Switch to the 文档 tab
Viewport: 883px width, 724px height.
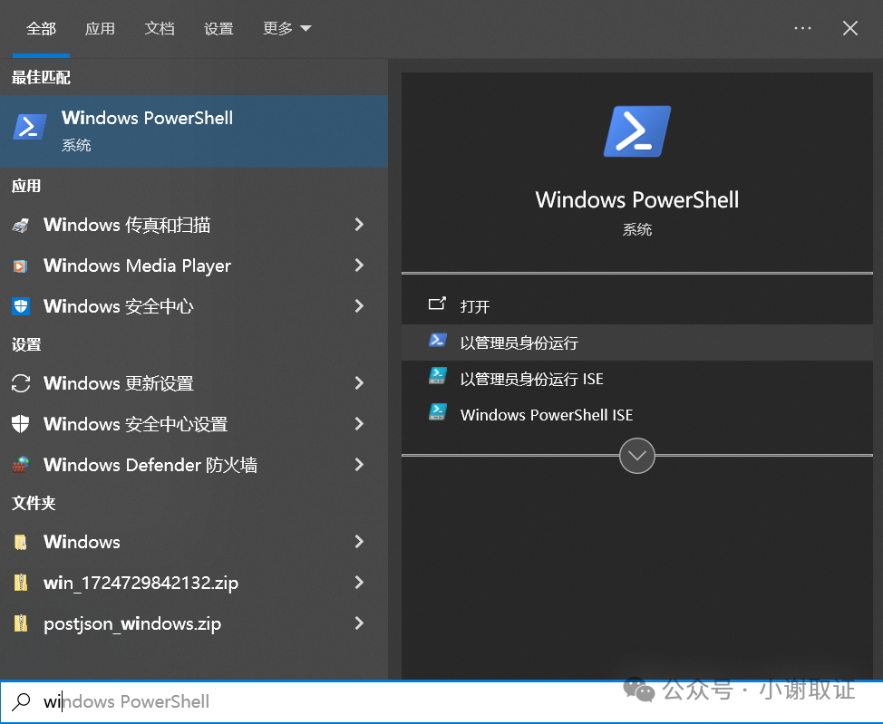click(x=160, y=28)
